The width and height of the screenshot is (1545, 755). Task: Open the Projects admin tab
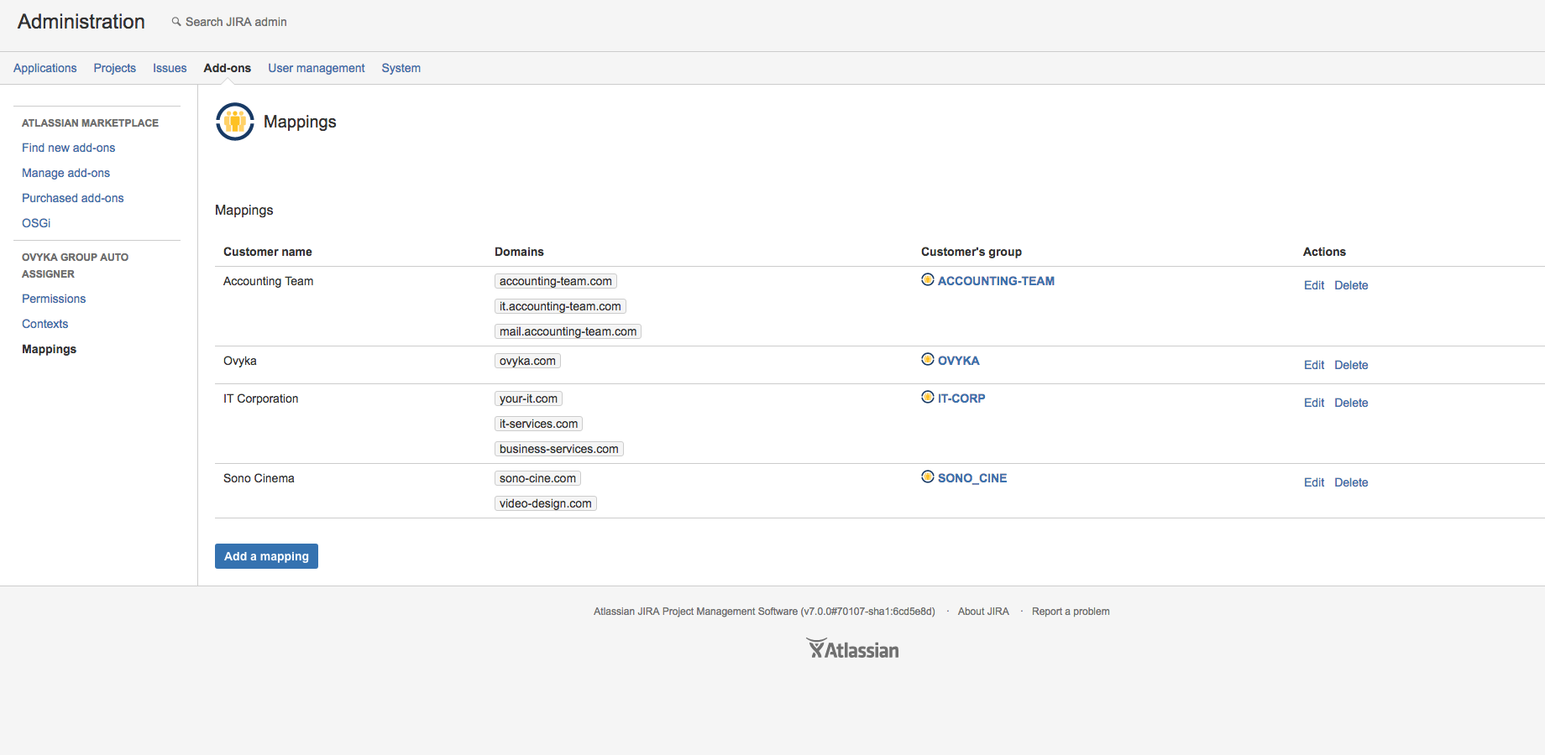tap(115, 68)
